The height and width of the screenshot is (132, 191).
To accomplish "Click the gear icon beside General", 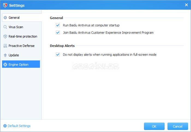I will click(x=5, y=17).
